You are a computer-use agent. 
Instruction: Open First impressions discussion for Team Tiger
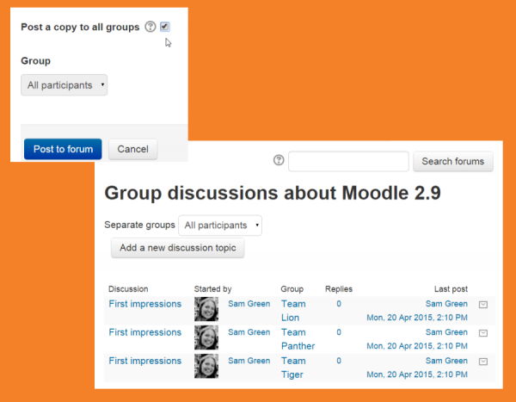pos(144,361)
